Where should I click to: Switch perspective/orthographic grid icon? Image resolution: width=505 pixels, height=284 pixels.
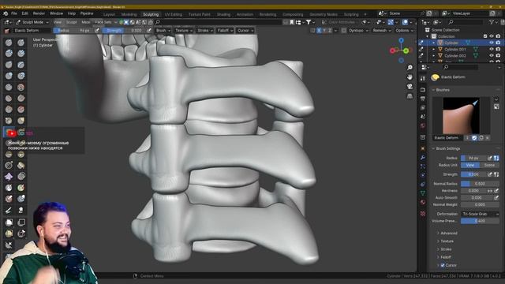[410, 96]
